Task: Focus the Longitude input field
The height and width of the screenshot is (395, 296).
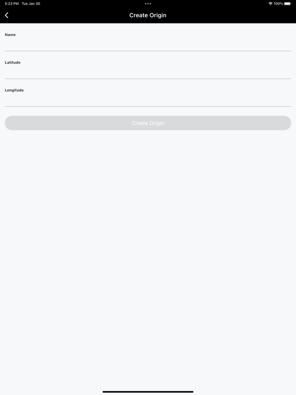Action: click(148, 100)
